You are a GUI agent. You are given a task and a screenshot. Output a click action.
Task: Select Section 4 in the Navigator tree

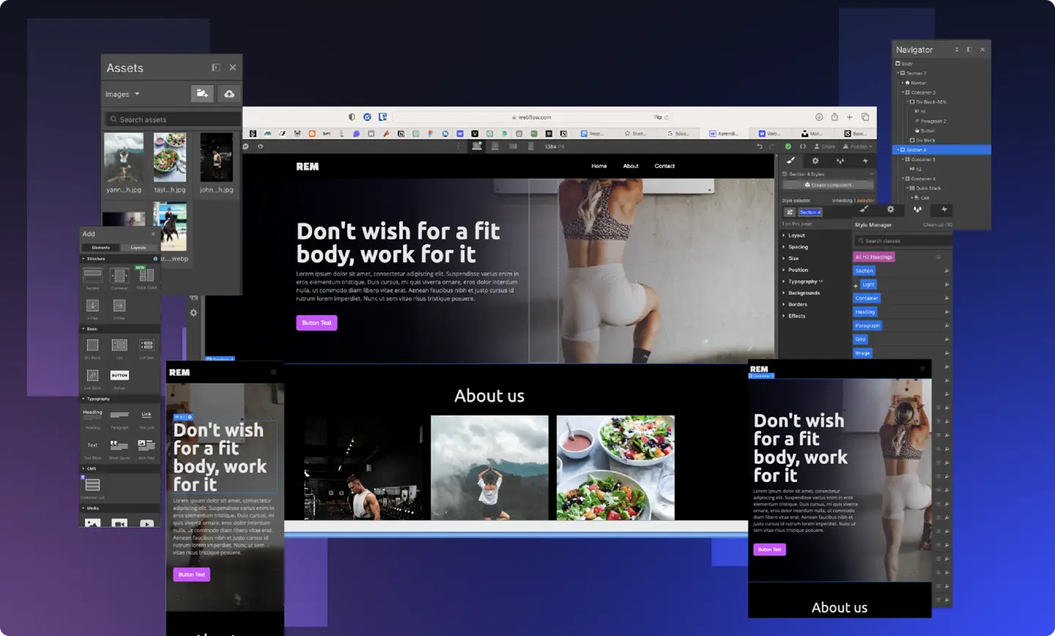coord(916,150)
